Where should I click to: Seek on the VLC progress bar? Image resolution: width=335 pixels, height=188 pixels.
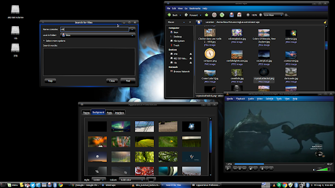(x=279, y=164)
